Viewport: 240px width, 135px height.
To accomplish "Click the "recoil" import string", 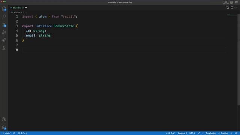I will tap(68, 16).
